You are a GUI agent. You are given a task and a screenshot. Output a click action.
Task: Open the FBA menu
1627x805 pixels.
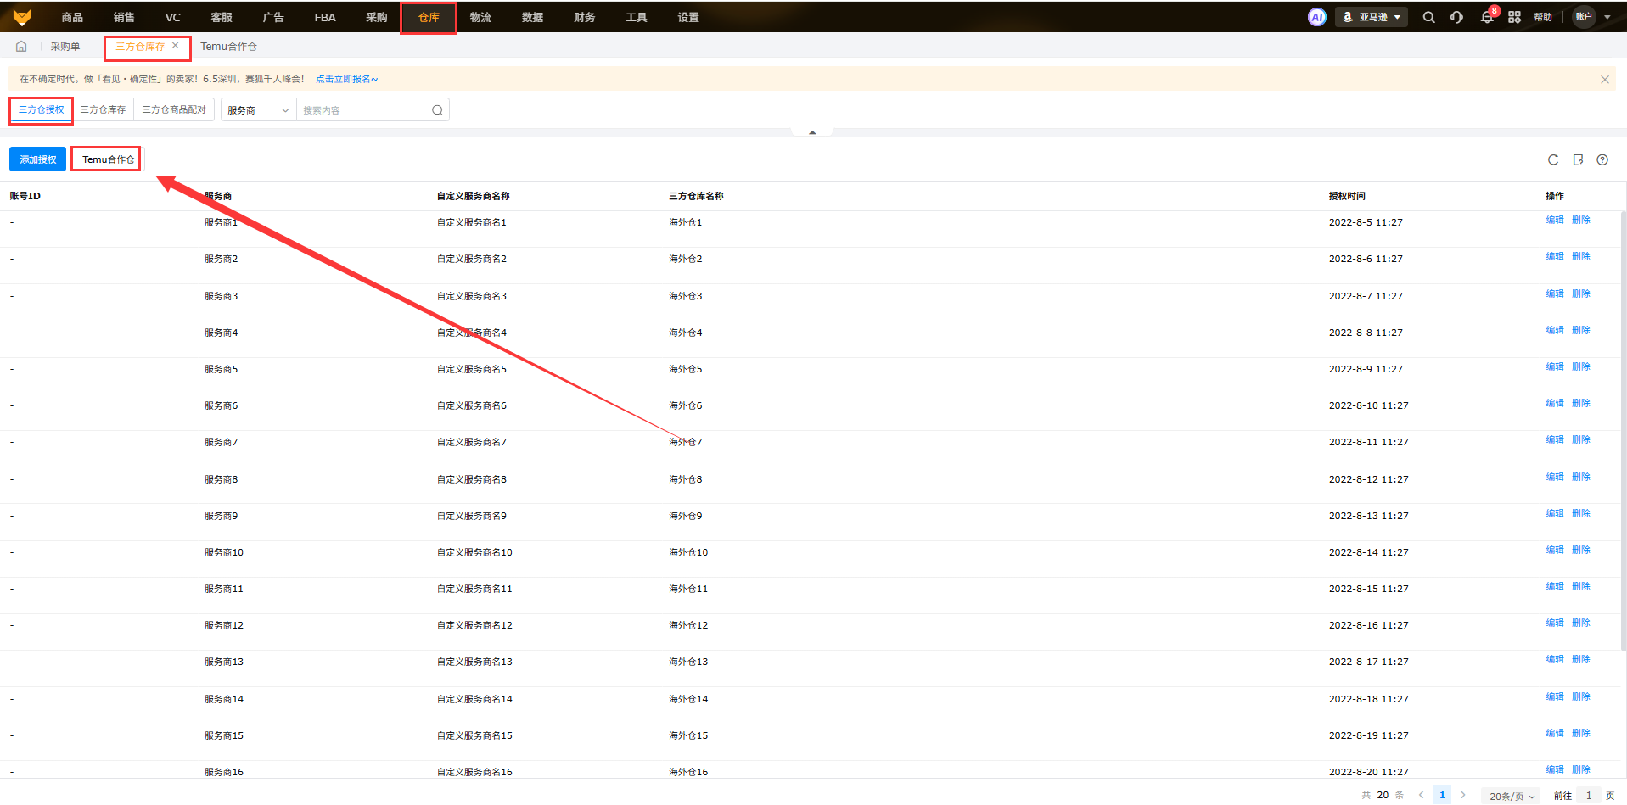[x=325, y=17]
